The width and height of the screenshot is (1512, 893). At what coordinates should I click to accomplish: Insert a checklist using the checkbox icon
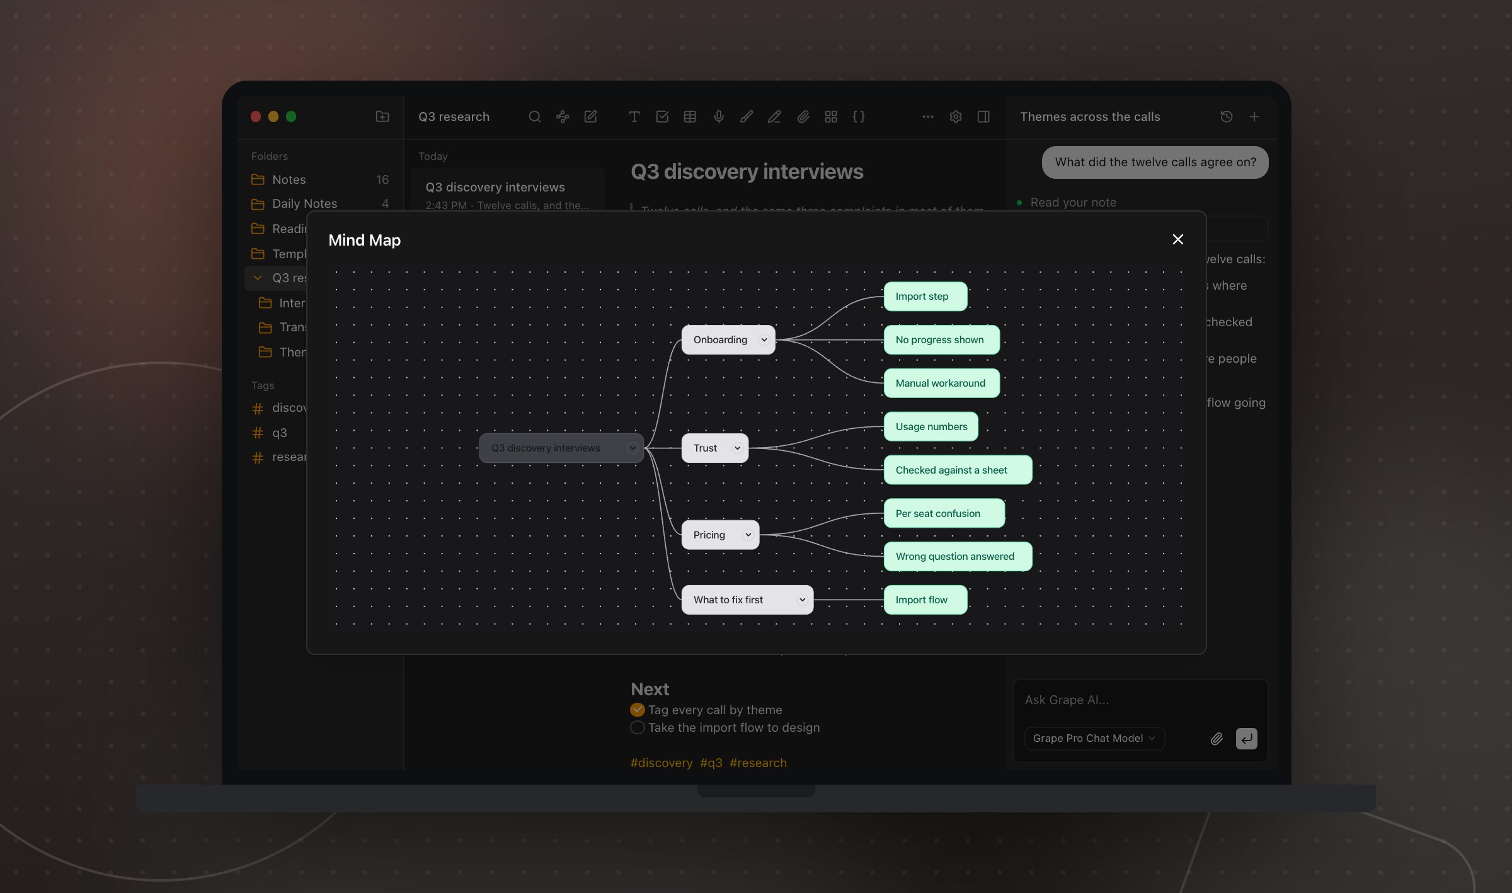coord(662,117)
